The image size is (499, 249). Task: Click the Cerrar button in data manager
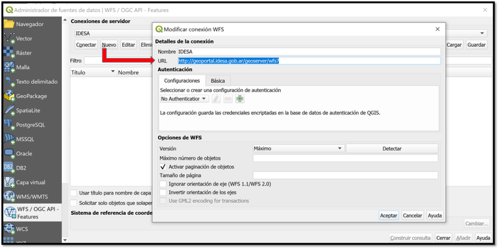(443, 237)
